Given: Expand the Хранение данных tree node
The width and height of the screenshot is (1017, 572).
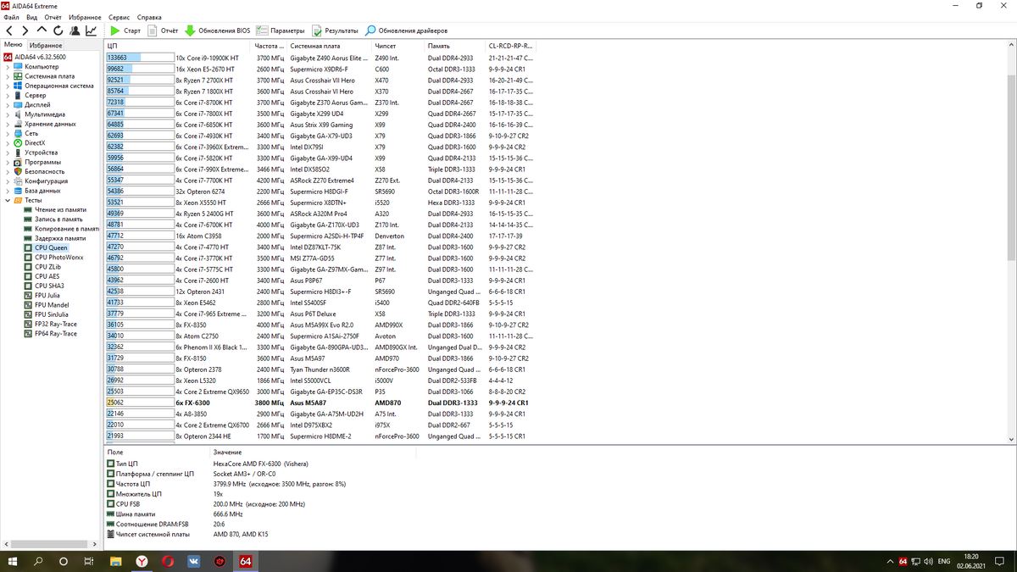Looking at the screenshot, I should pyautogui.click(x=8, y=124).
